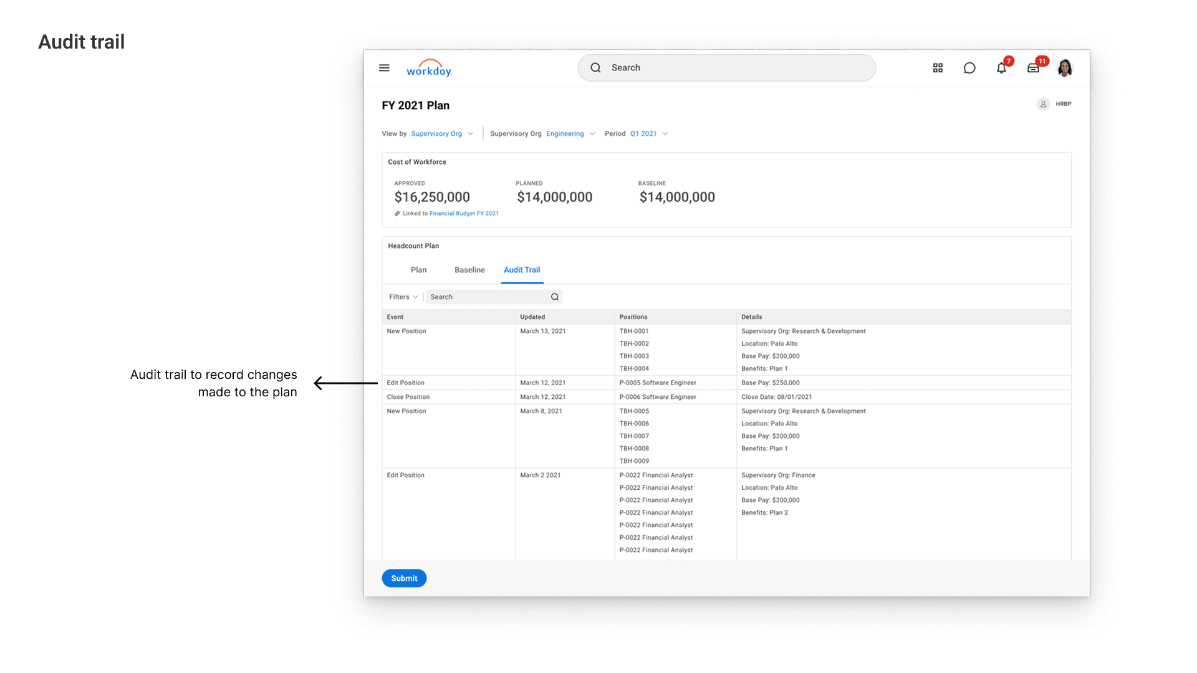Focus the audit trail Search field

pyautogui.click(x=494, y=297)
